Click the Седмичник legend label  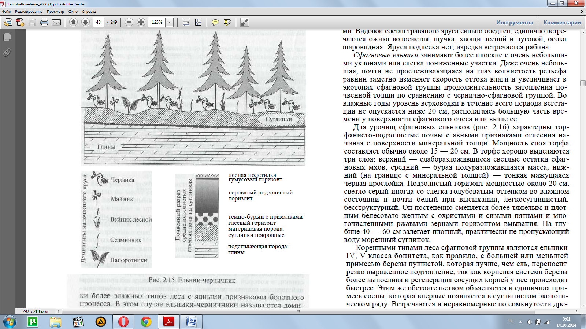pos(126,240)
